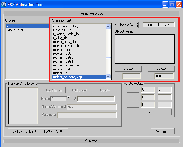Click the Frame number field
The height and width of the screenshot is (147, 183).
pyautogui.click(x=59, y=99)
